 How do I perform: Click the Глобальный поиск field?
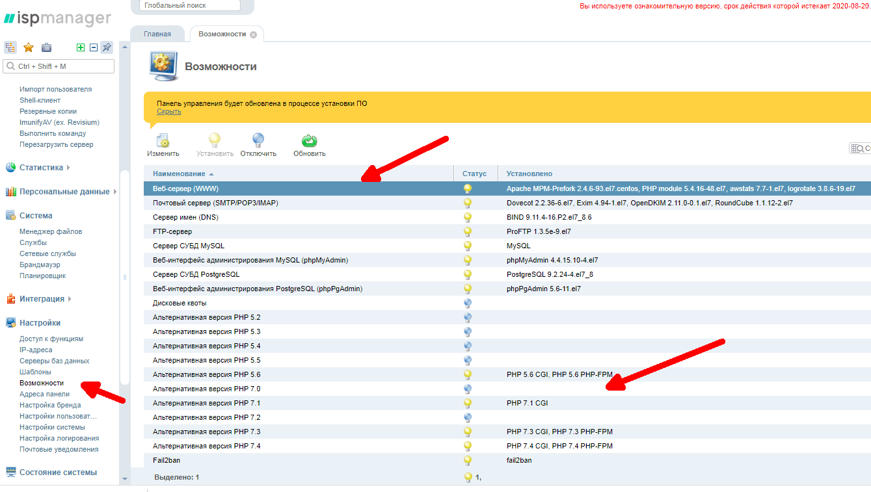pos(190,5)
